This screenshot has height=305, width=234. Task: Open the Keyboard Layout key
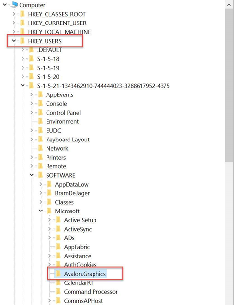pos(68,140)
